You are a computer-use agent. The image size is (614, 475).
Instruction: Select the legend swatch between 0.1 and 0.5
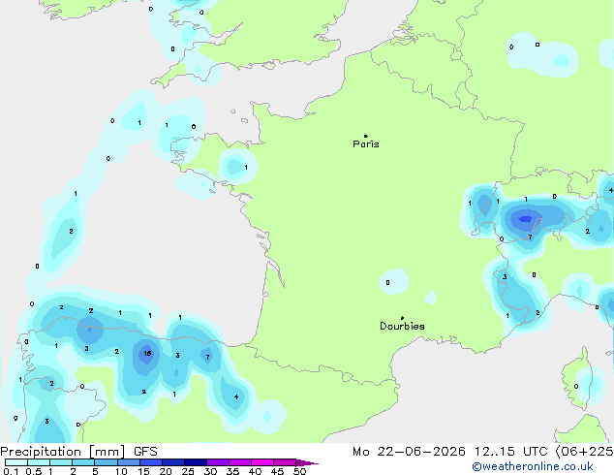(16, 462)
